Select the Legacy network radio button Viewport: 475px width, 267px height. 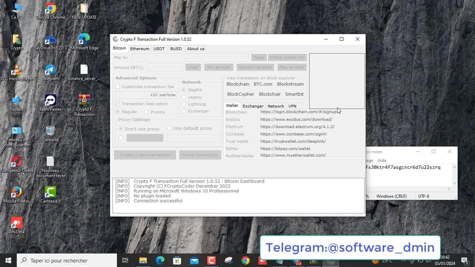184,97
